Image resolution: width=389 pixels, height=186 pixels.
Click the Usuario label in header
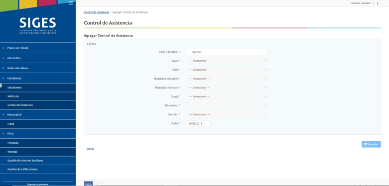point(361,3)
